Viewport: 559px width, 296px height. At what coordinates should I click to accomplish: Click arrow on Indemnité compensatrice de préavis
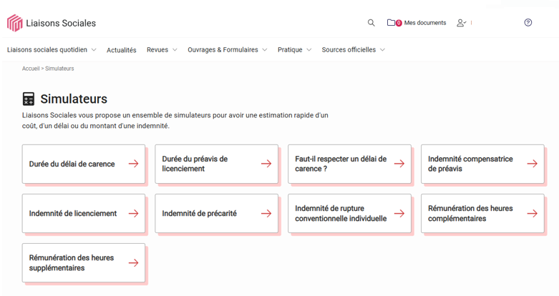533,164
